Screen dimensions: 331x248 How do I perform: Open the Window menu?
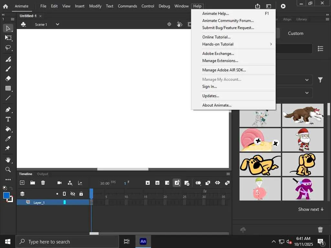[x=182, y=6]
